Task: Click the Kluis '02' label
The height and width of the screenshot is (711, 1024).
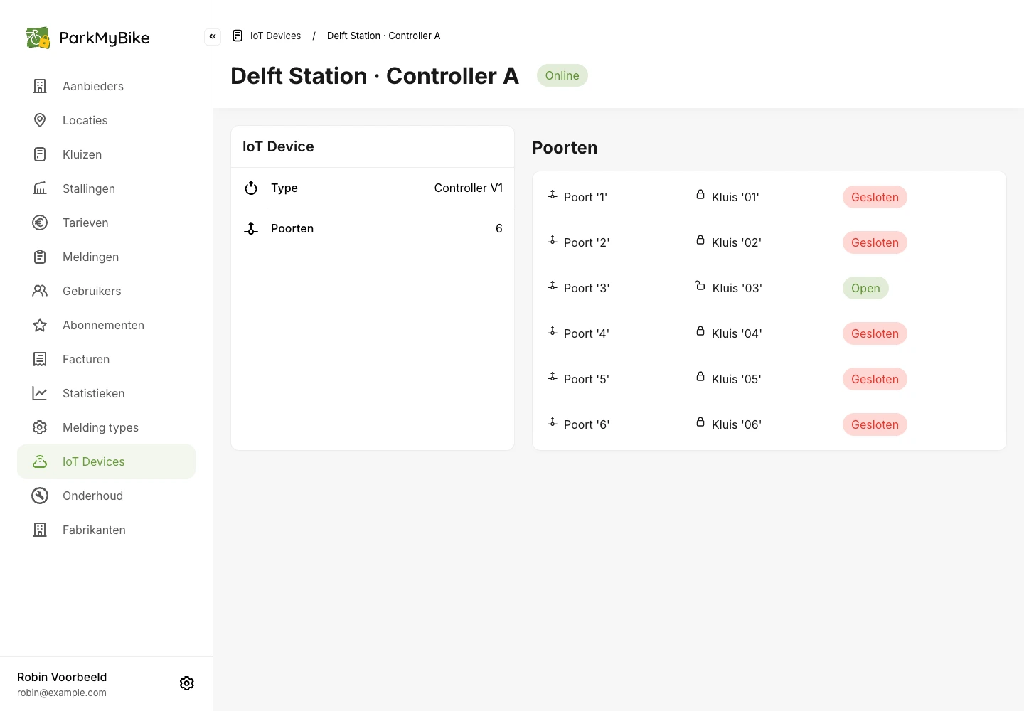Action: (x=737, y=242)
